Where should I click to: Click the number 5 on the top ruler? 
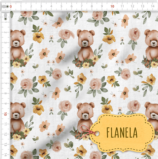61,6
